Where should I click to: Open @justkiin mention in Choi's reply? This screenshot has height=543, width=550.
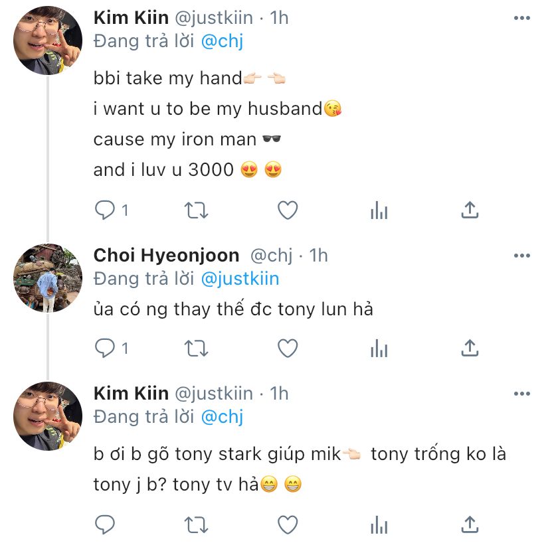pos(240,279)
